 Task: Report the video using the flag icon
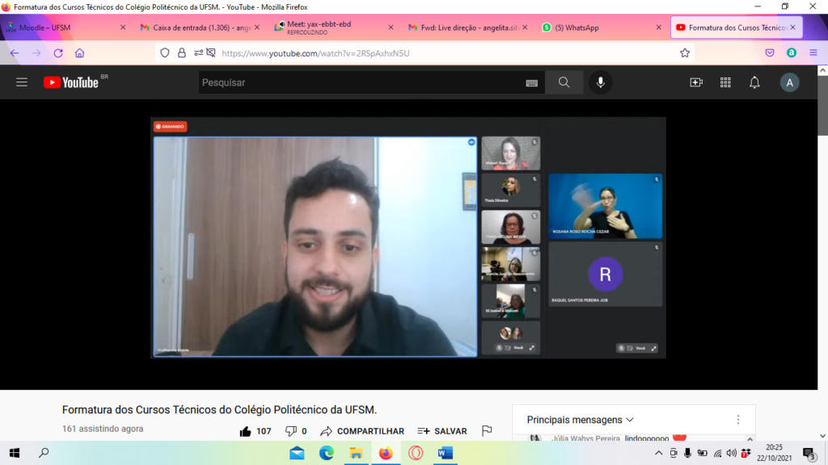(x=487, y=431)
